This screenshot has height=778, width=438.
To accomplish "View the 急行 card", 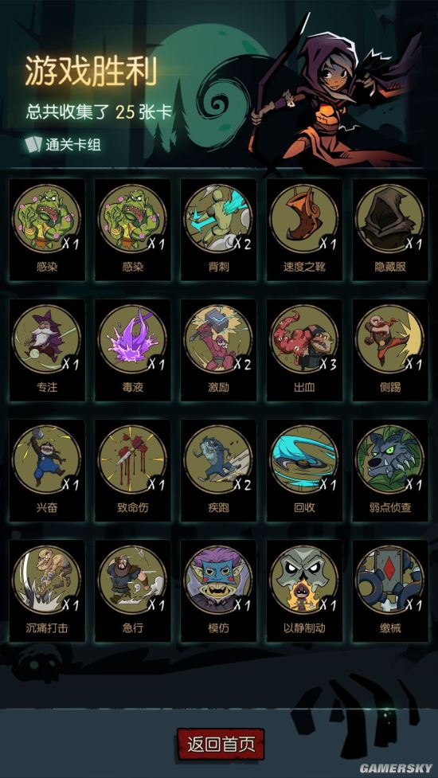I will 133,591.
